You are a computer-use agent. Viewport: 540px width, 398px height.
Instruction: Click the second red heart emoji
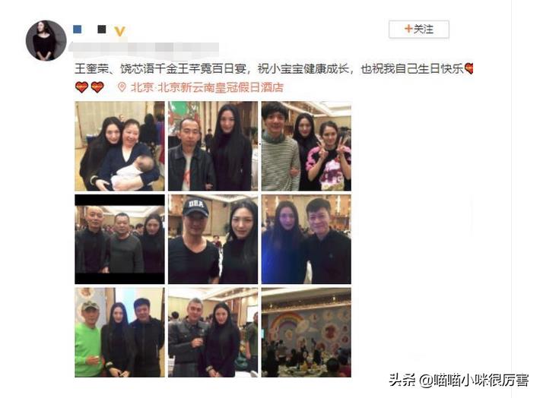pyautogui.click(x=97, y=87)
